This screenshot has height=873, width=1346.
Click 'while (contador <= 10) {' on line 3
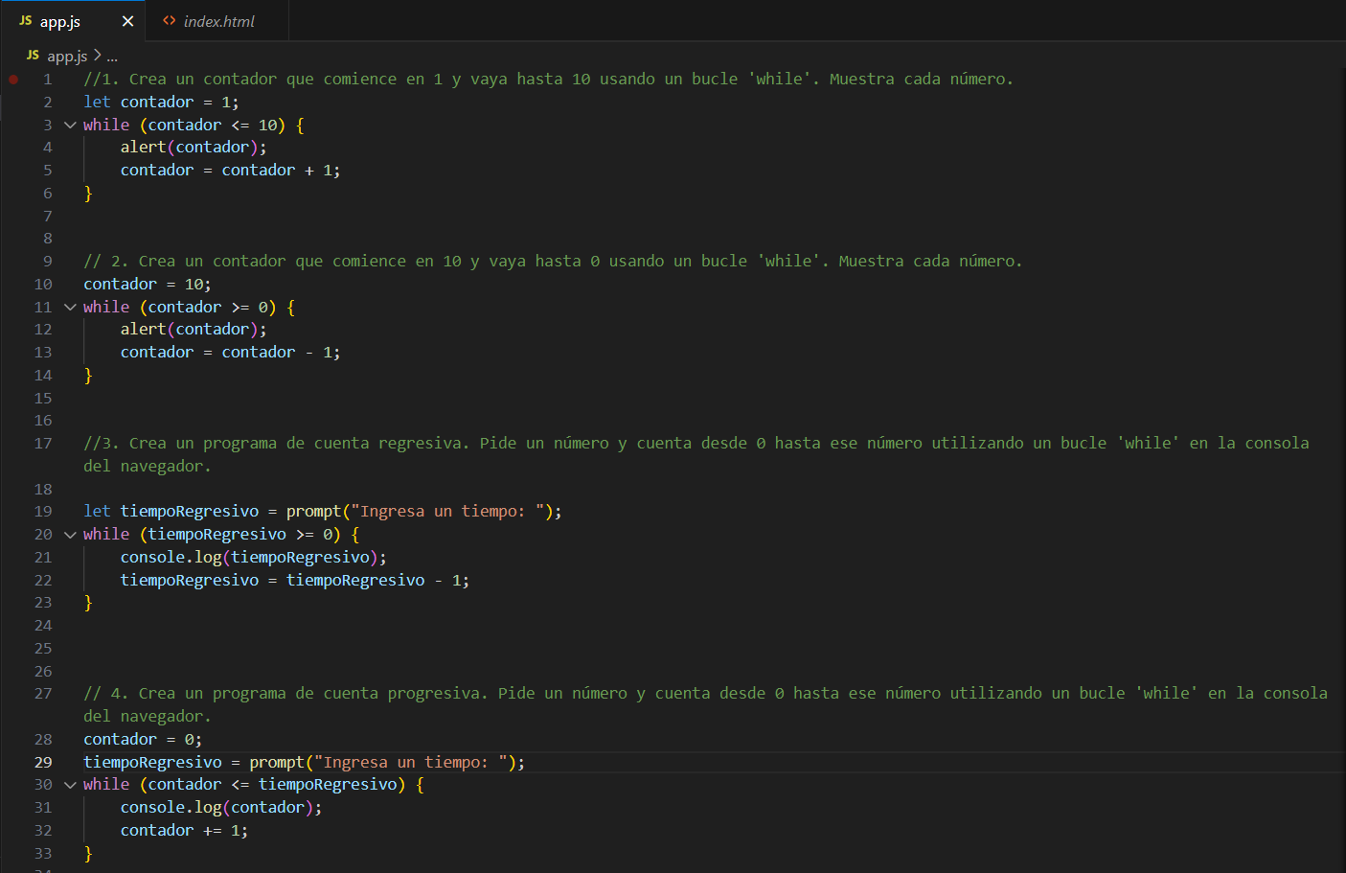click(x=194, y=126)
